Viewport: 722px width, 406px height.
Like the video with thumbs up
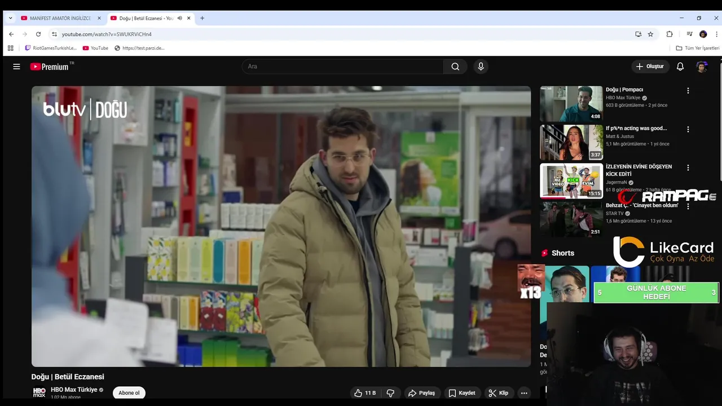click(365, 393)
